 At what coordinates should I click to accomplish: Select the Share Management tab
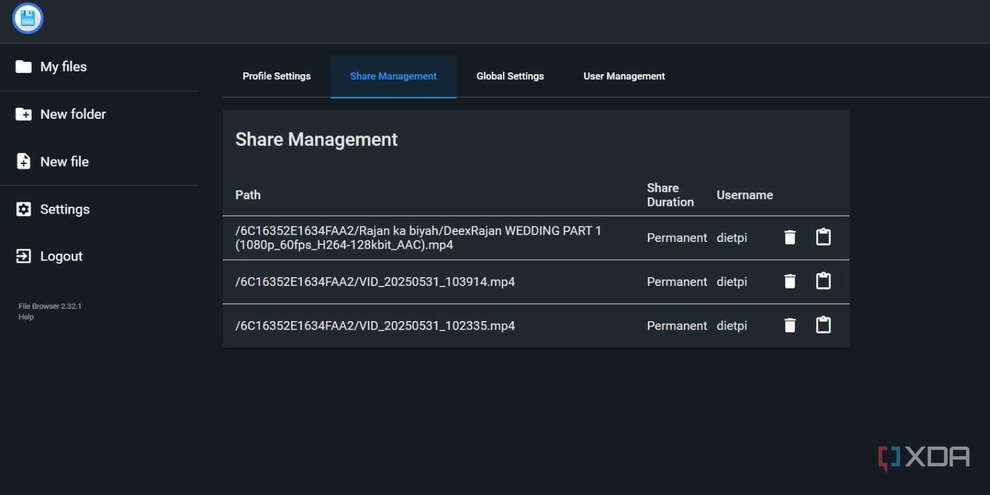(x=394, y=76)
